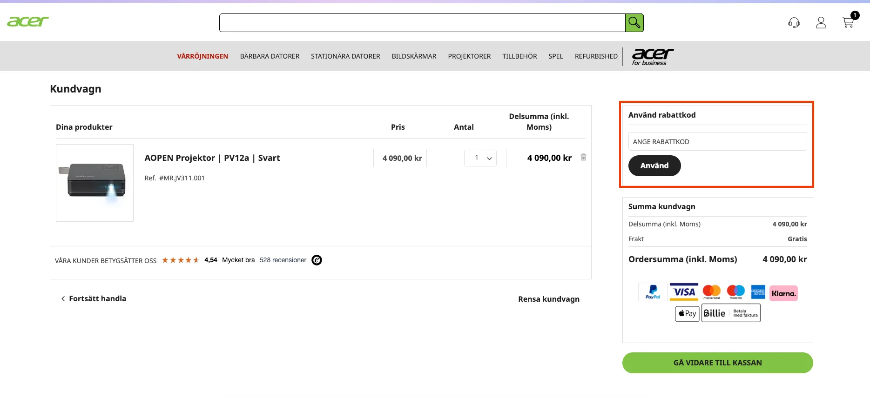Focus the ANGE RABATTKOD input field
Image resolution: width=870 pixels, height=397 pixels.
[718, 142]
